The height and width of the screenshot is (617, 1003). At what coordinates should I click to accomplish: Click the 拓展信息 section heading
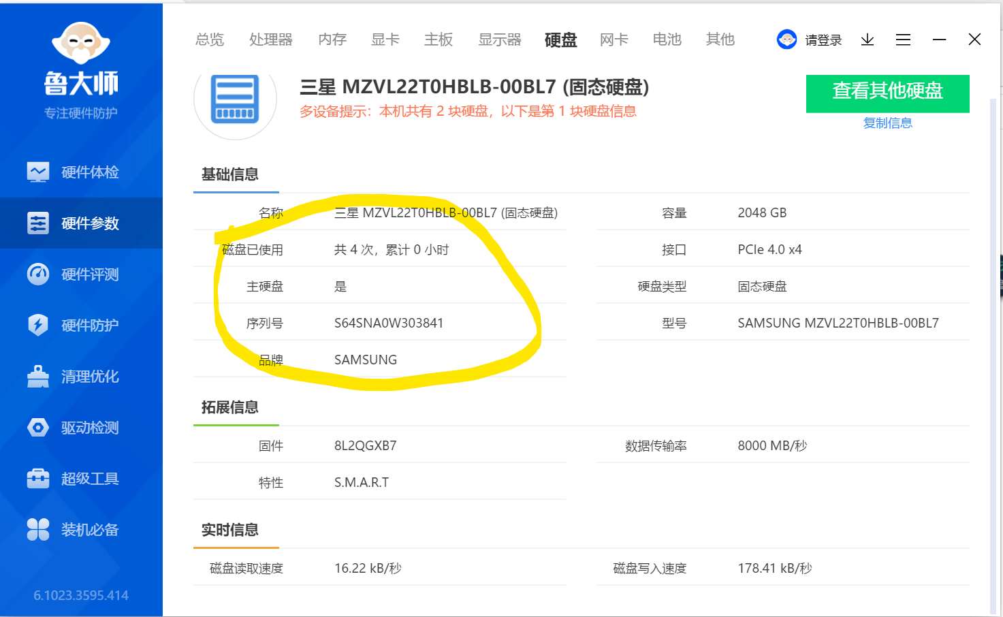point(230,407)
